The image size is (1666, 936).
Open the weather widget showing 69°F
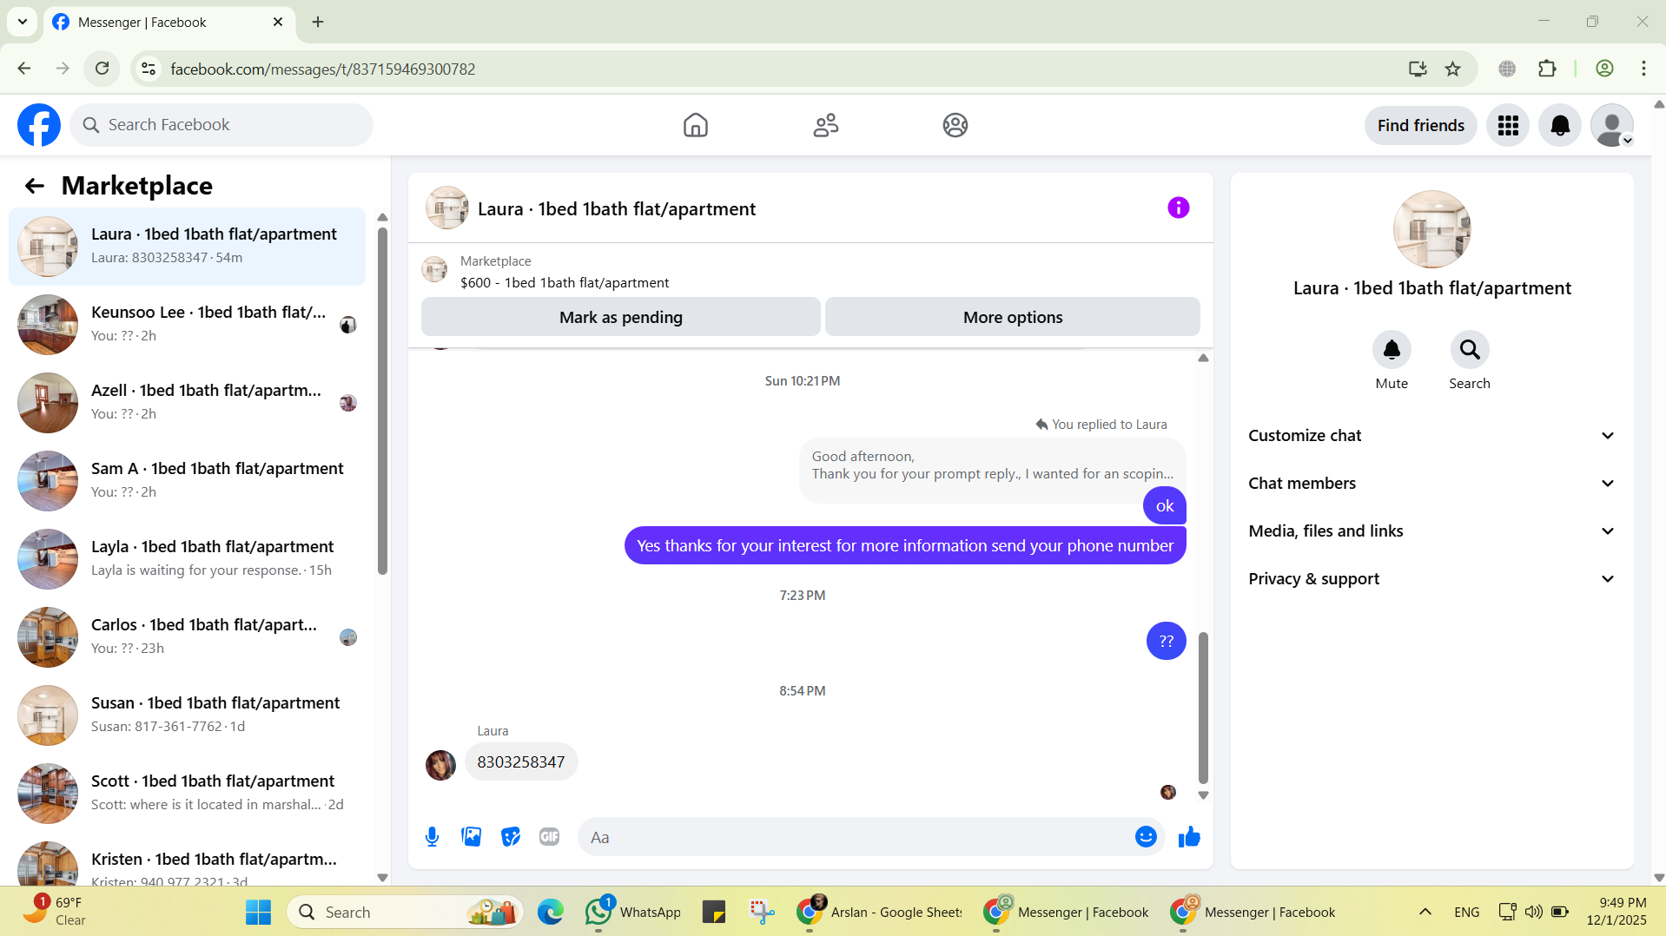click(x=54, y=912)
